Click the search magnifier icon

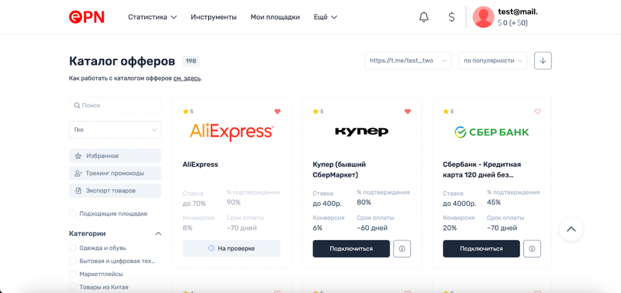click(77, 105)
